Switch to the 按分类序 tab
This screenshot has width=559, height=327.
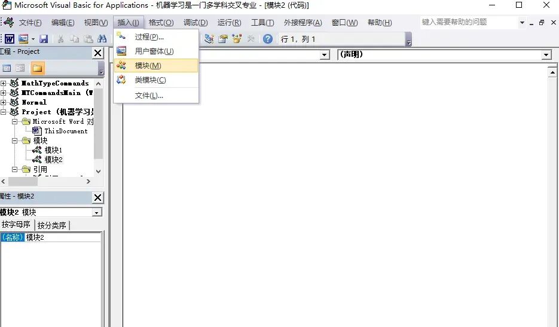[x=52, y=225]
